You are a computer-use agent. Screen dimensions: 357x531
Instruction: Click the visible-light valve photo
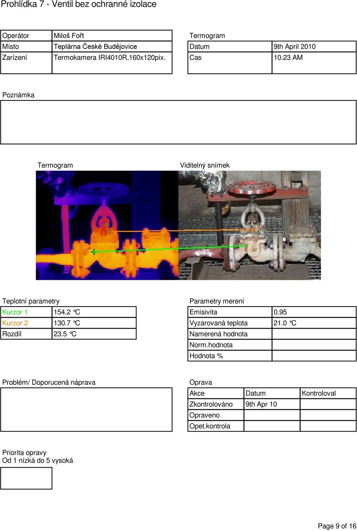(x=250, y=225)
